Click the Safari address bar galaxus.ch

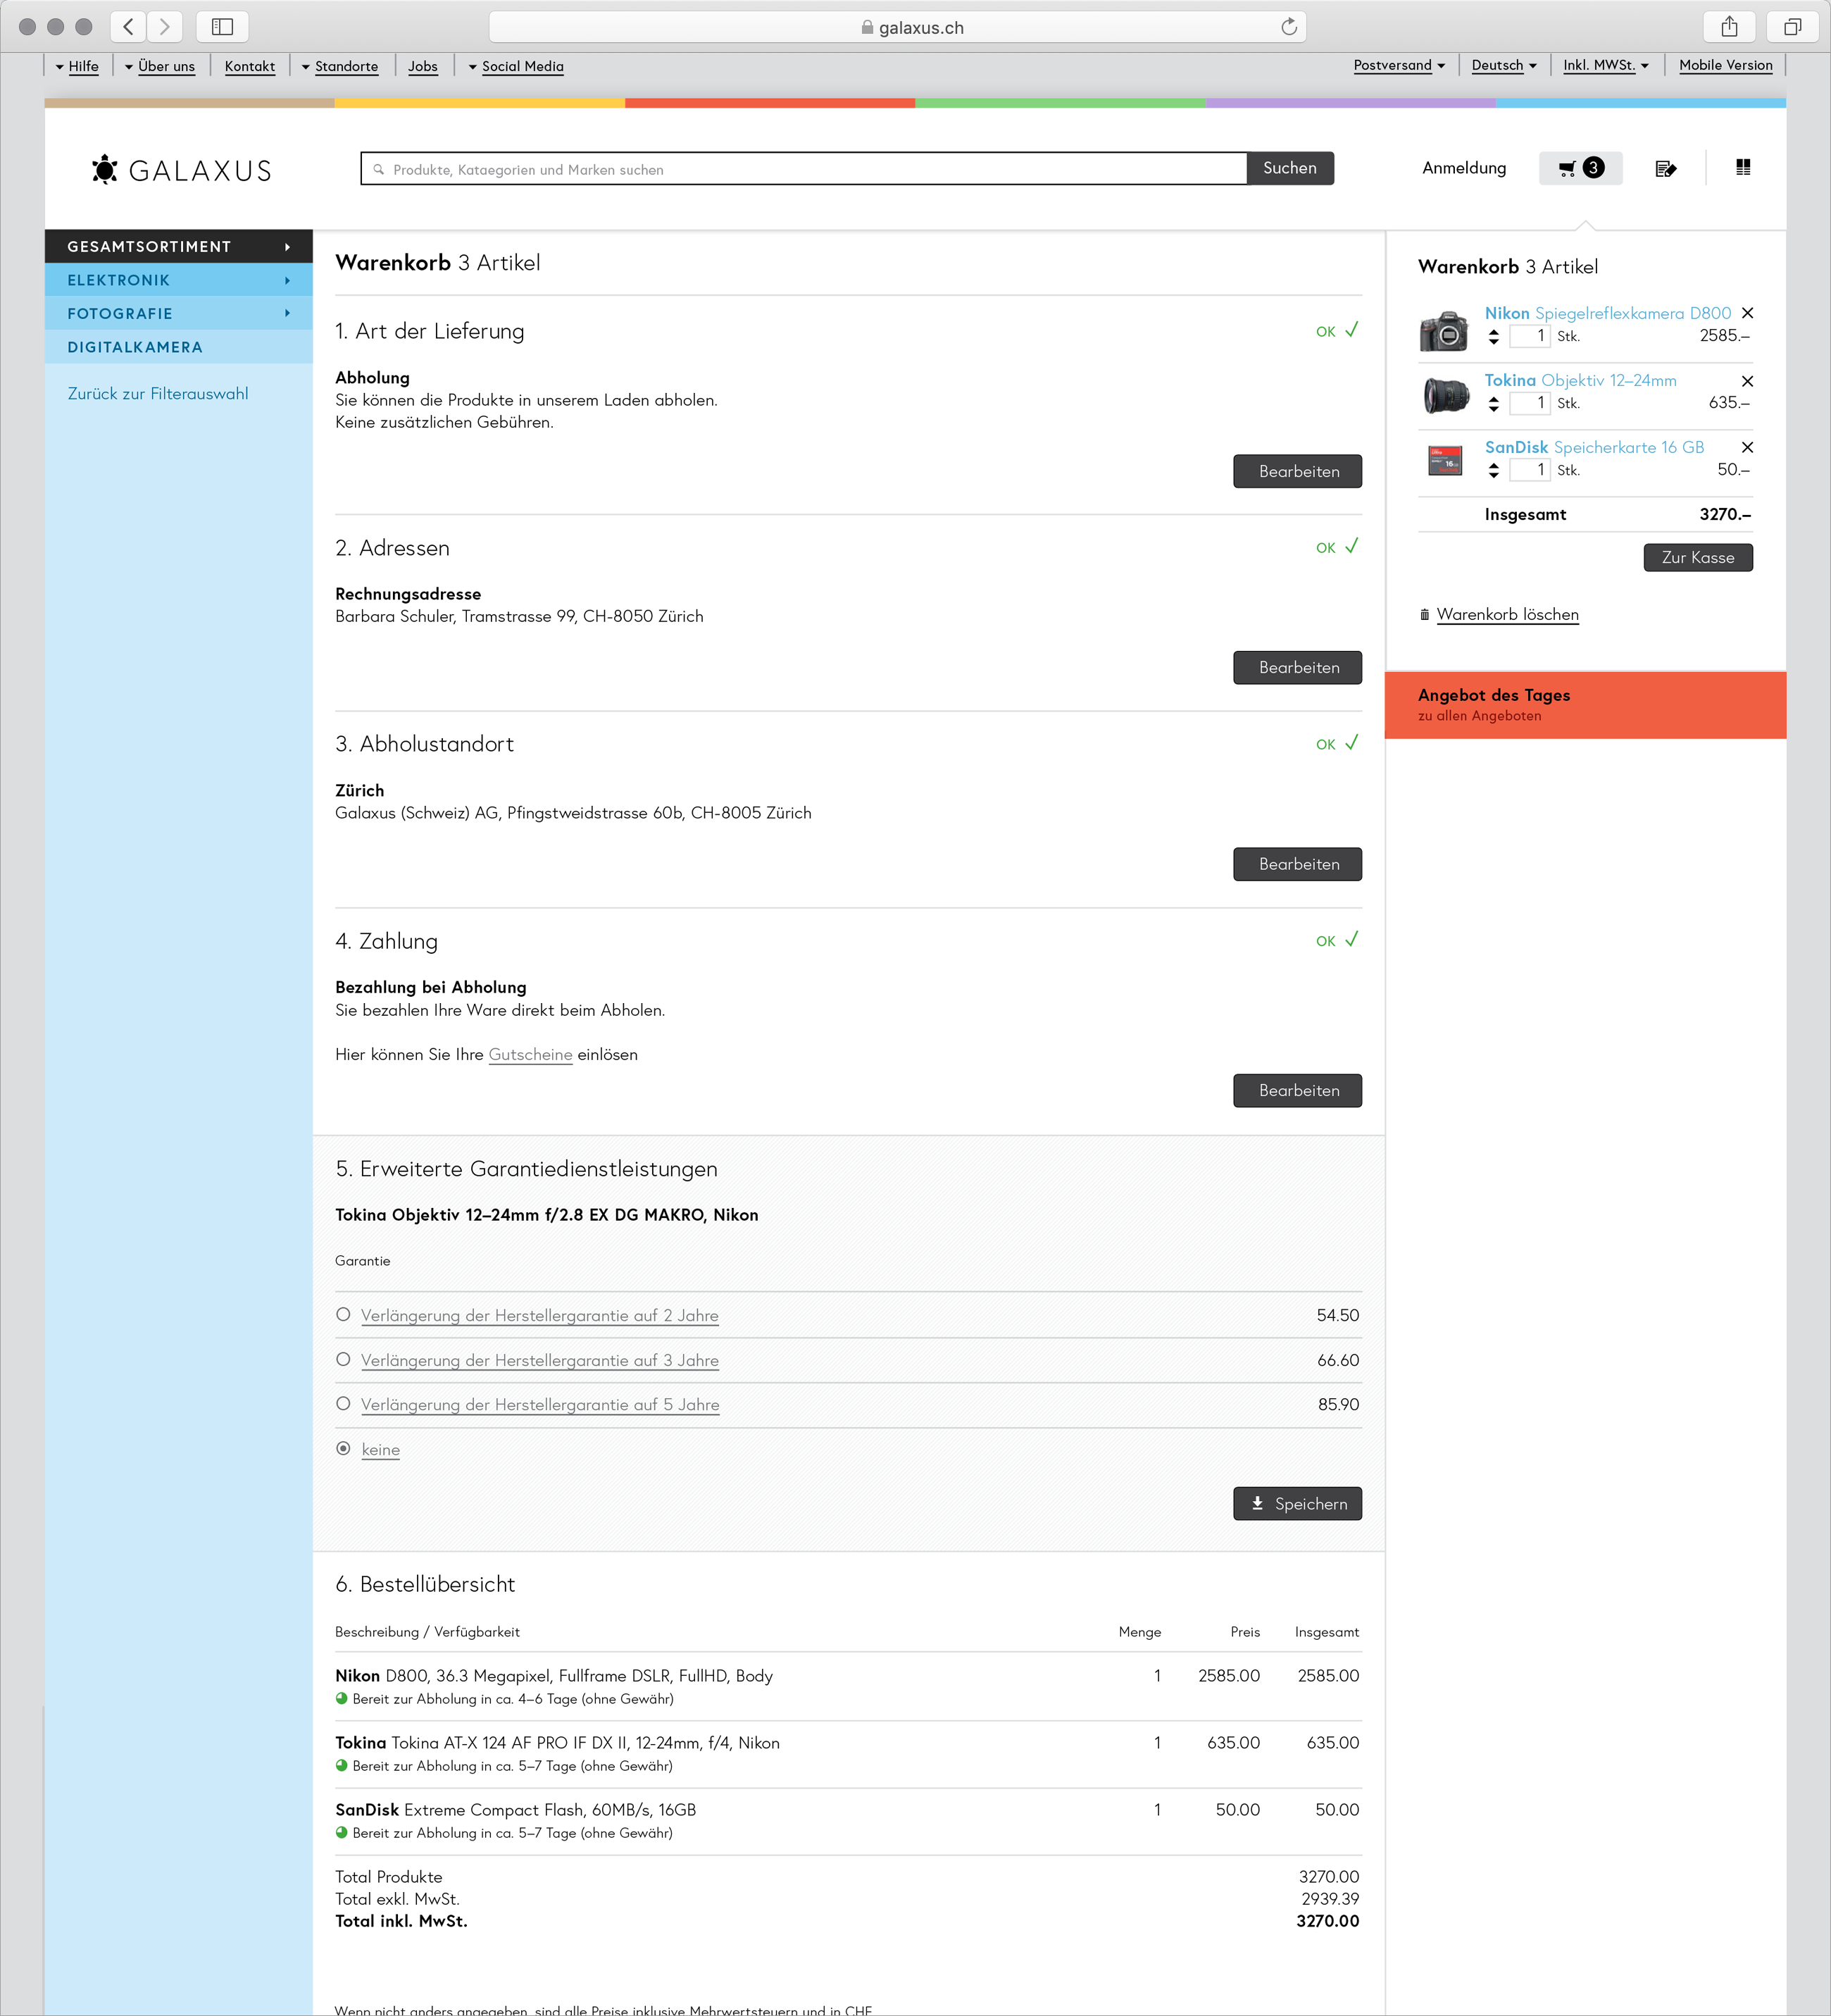(897, 27)
